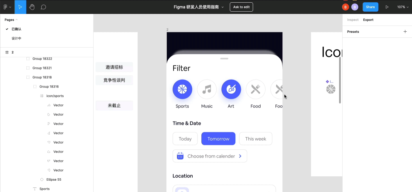The image size is (412, 192).
Task: Click the purple component icon on right canvas
Action: (x=327, y=81)
